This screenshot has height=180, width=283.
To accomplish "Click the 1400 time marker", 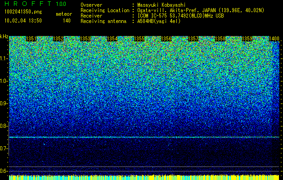I will (x=274, y=39).
